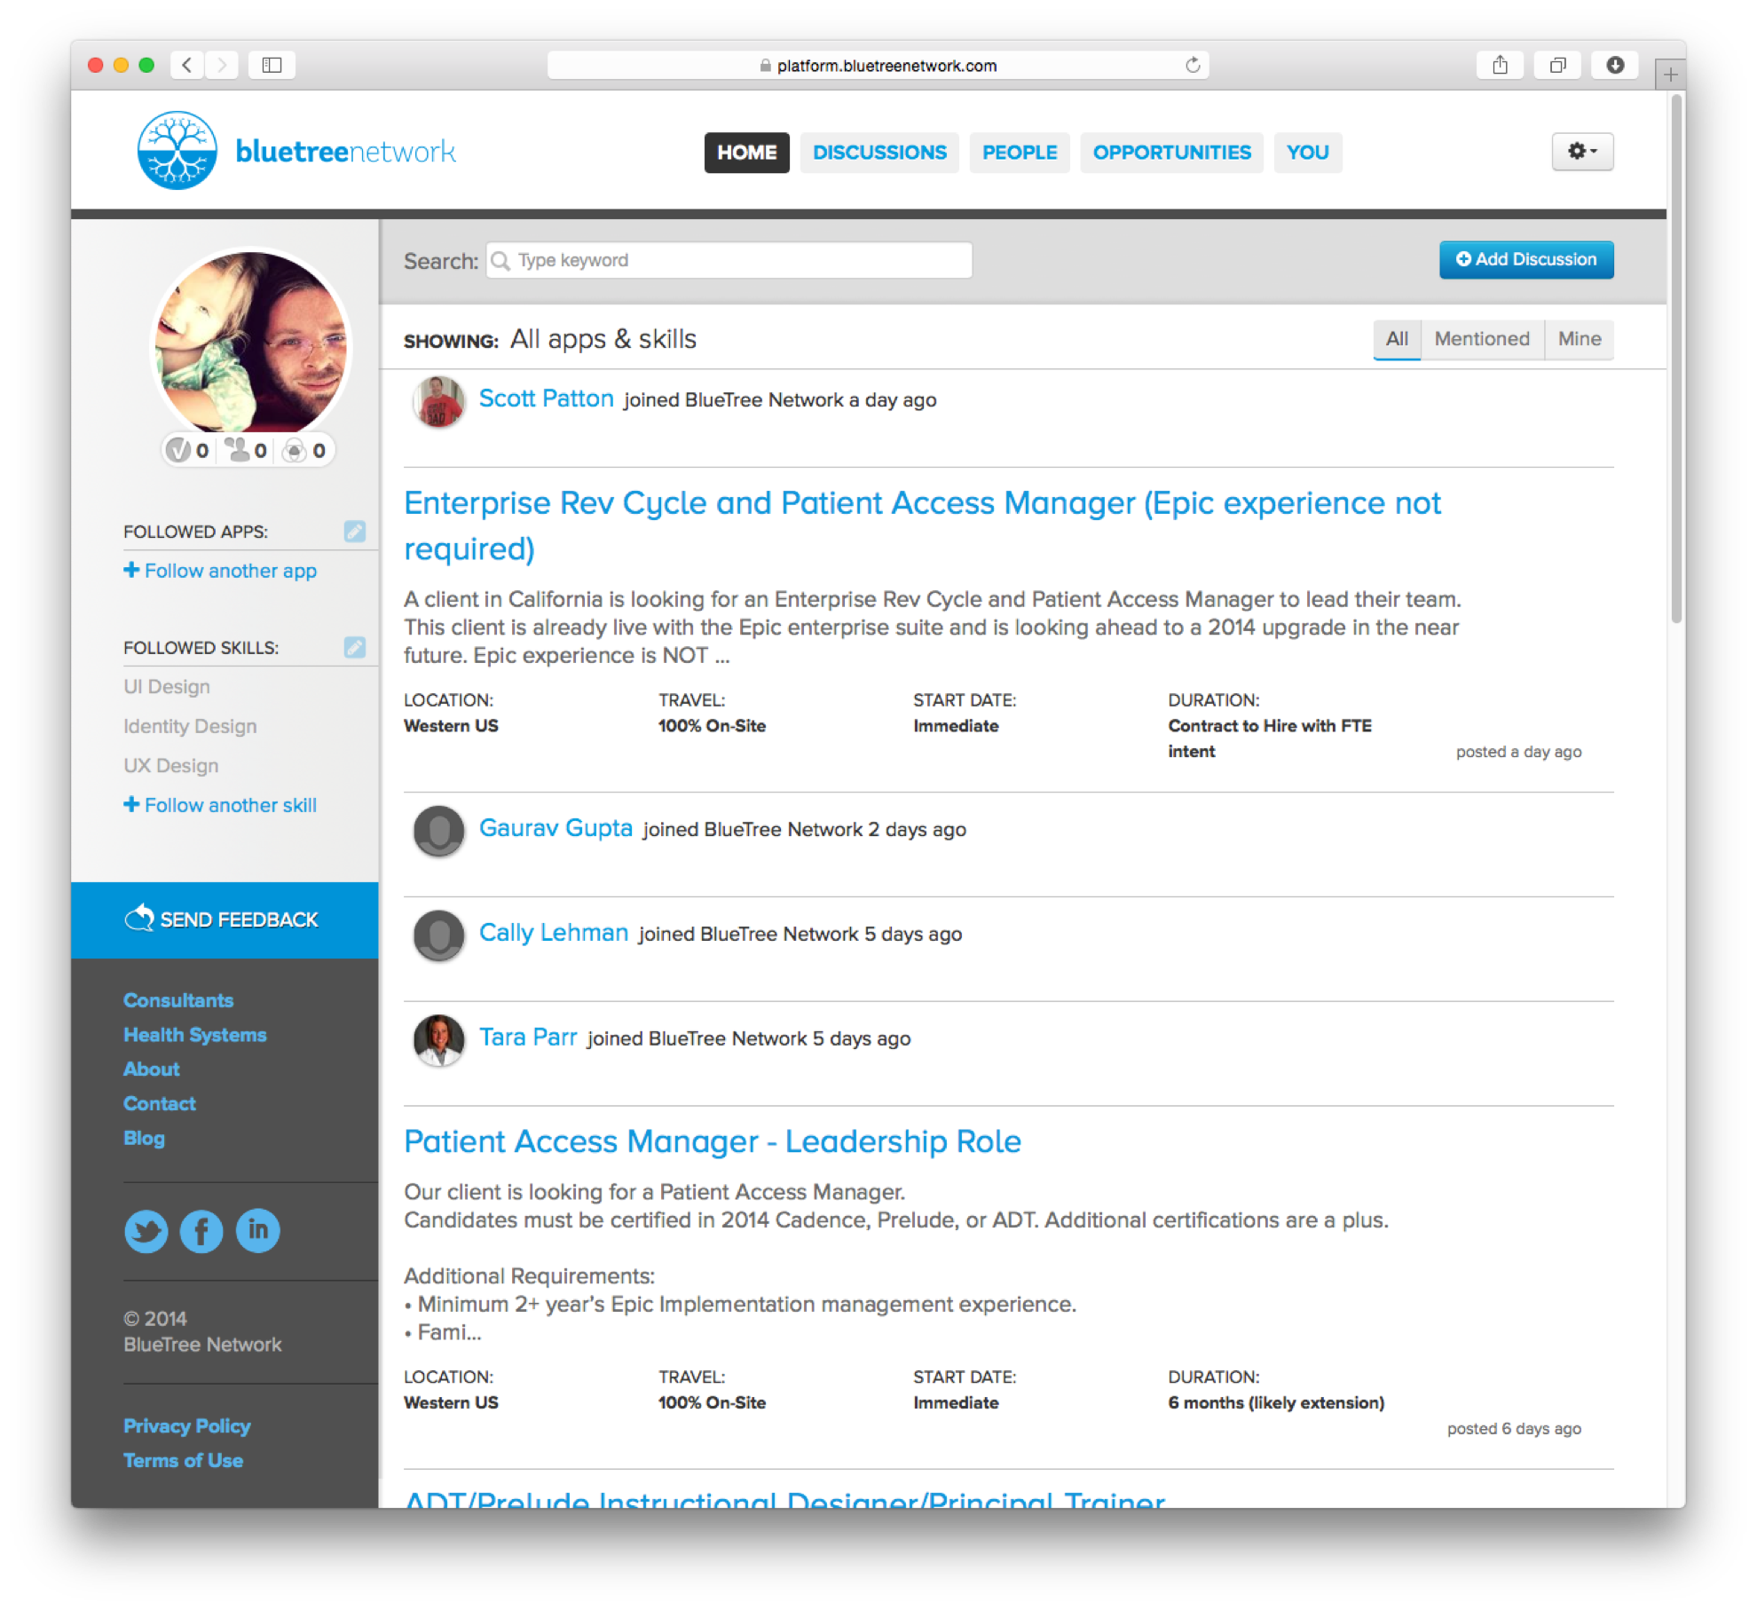Click the Safari share icon

click(x=1500, y=65)
